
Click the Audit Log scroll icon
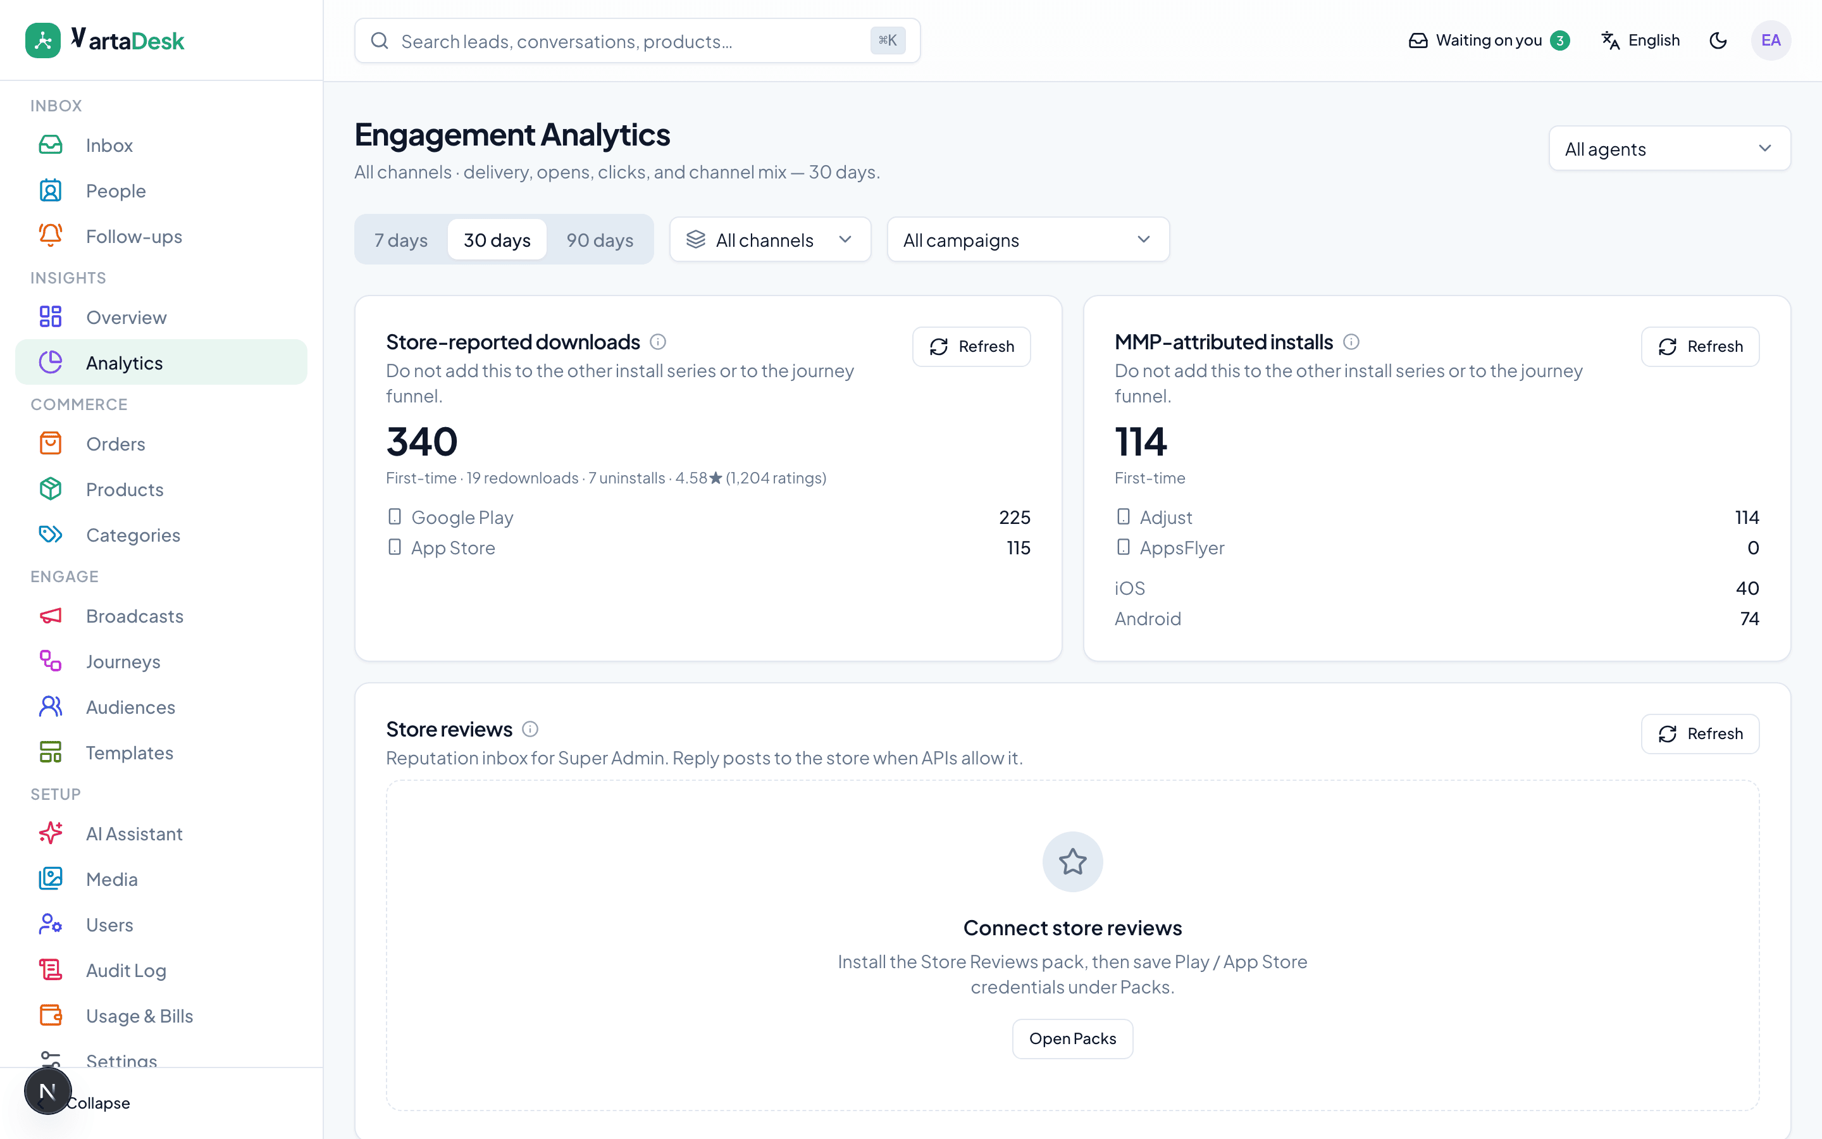(51, 970)
